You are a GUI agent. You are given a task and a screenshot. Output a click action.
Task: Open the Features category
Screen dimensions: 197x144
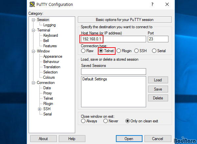50,46
